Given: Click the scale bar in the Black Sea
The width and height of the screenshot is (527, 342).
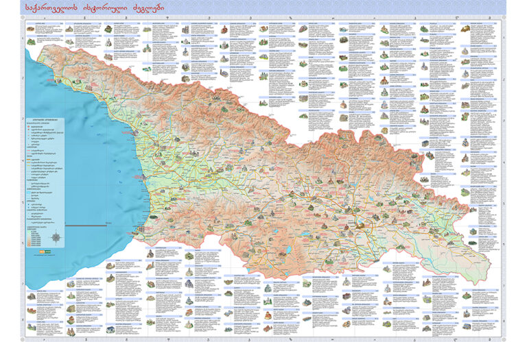Looking at the screenshot, I should [87, 224].
